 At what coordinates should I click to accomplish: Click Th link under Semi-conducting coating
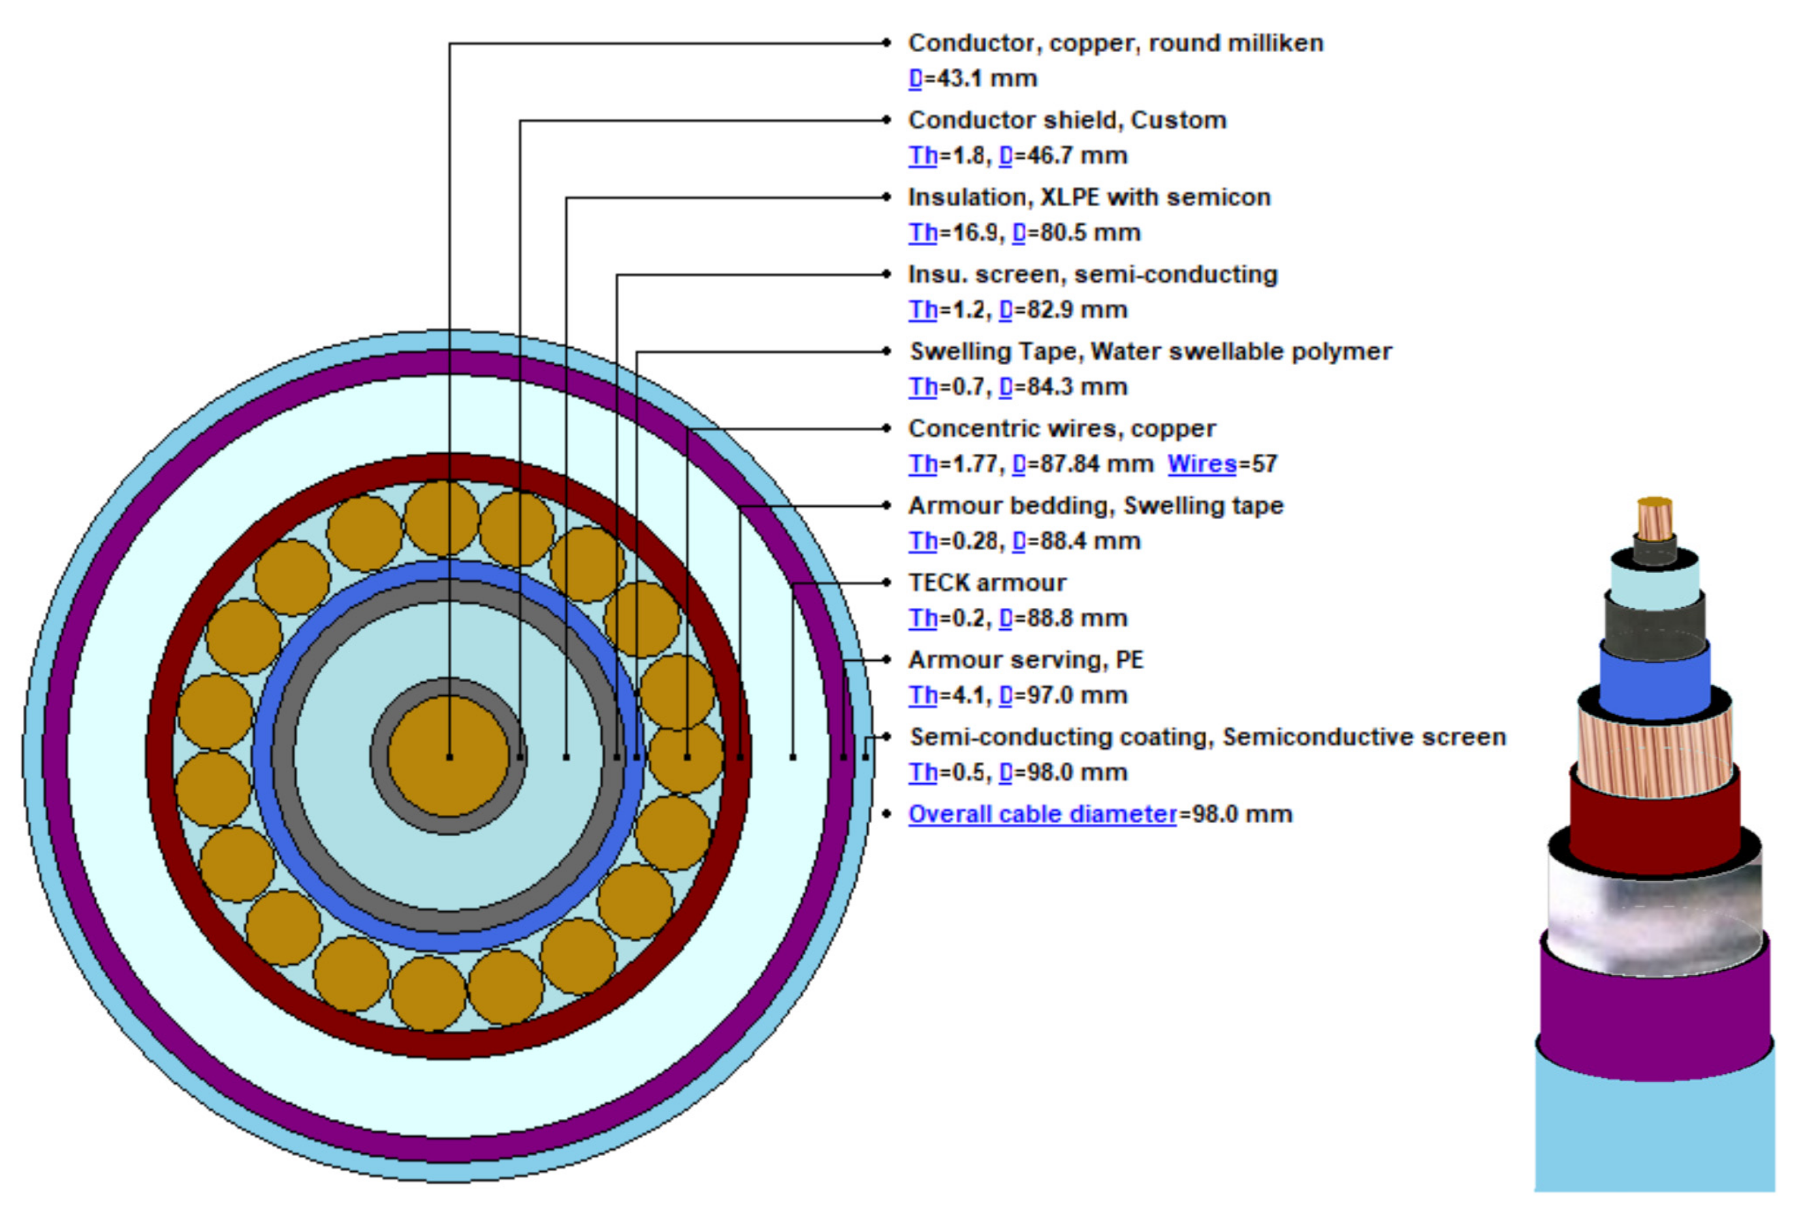(x=923, y=772)
